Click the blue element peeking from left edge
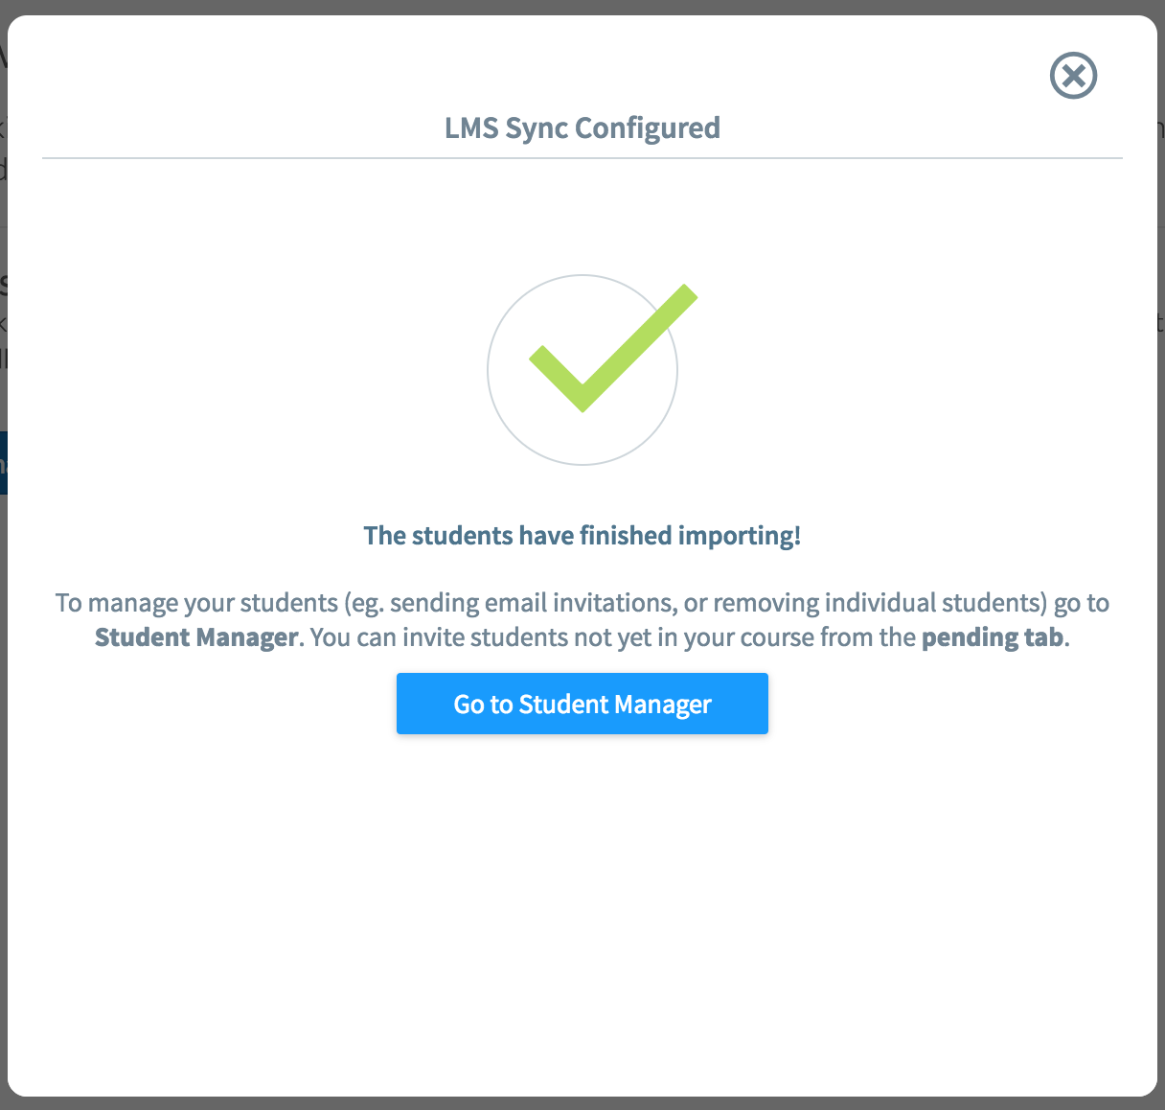This screenshot has height=1110, width=1165. [x=4, y=463]
